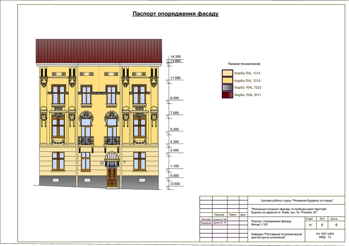
Task: Click the 'НУ ЛП ІАРХ МБД - 12' cell
Action: [325, 236]
